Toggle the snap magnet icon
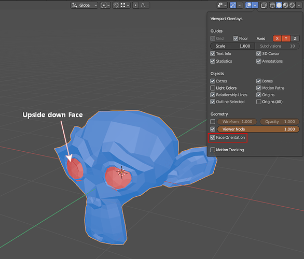The image size is (304, 259). [x=116, y=5]
